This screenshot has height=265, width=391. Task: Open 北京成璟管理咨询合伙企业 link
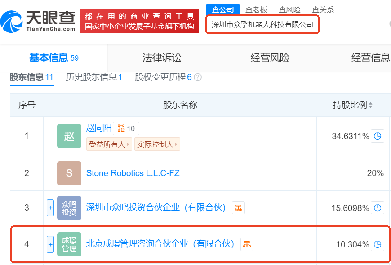160,244
